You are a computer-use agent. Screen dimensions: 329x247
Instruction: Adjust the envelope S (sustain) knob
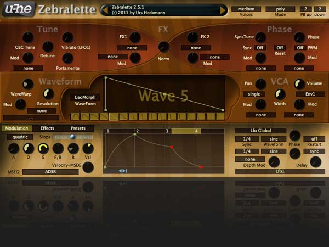(43, 149)
